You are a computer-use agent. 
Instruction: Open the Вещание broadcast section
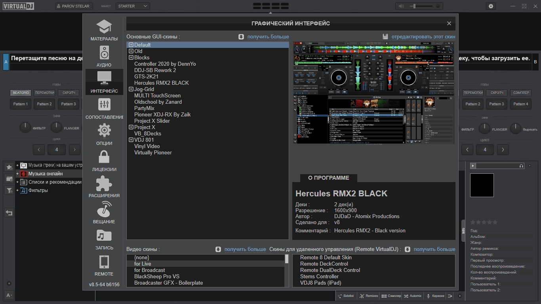click(x=104, y=213)
